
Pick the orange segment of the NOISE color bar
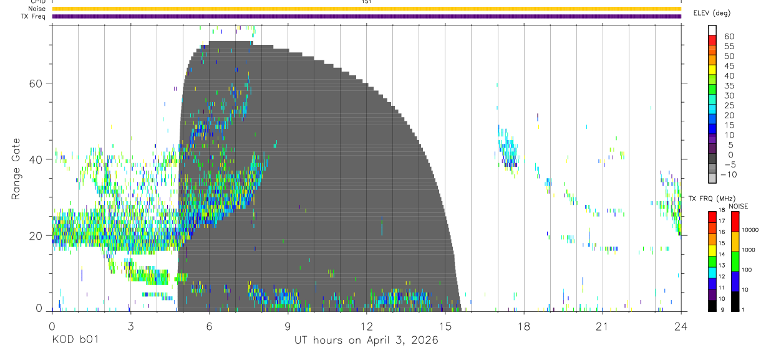click(x=735, y=242)
